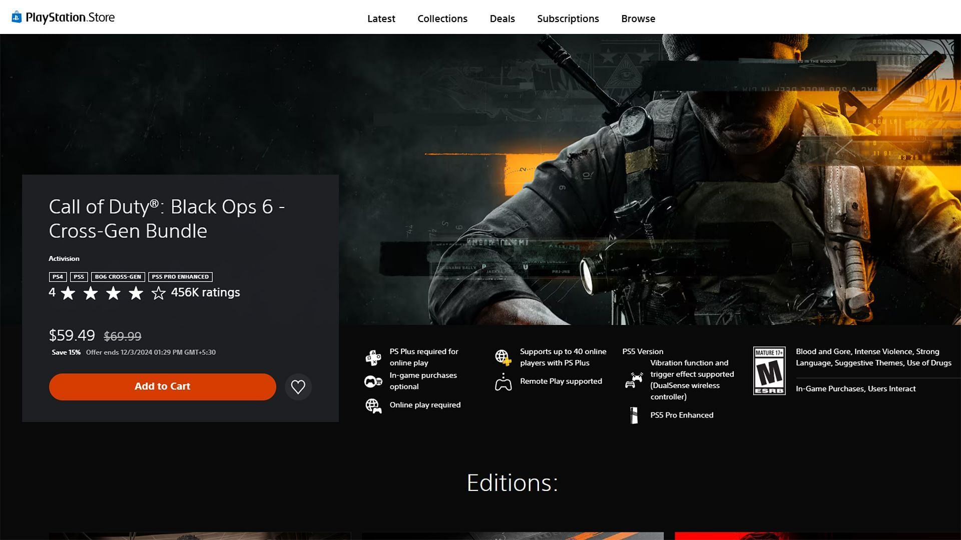The width and height of the screenshot is (961, 540).
Task: Click 'Online play required' text
Action: pos(425,405)
